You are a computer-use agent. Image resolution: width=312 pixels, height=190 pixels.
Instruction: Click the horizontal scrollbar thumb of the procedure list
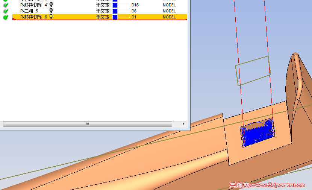pyautogui.click(x=88, y=124)
